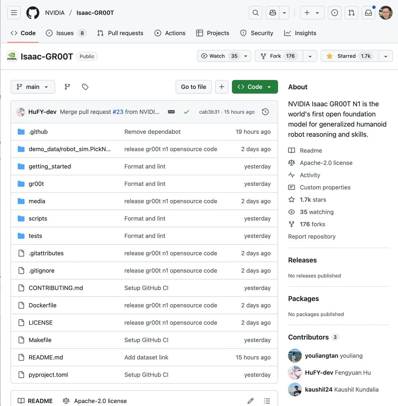398x406 pixels.
Task: View branches via the branch icon
Action: (67, 87)
